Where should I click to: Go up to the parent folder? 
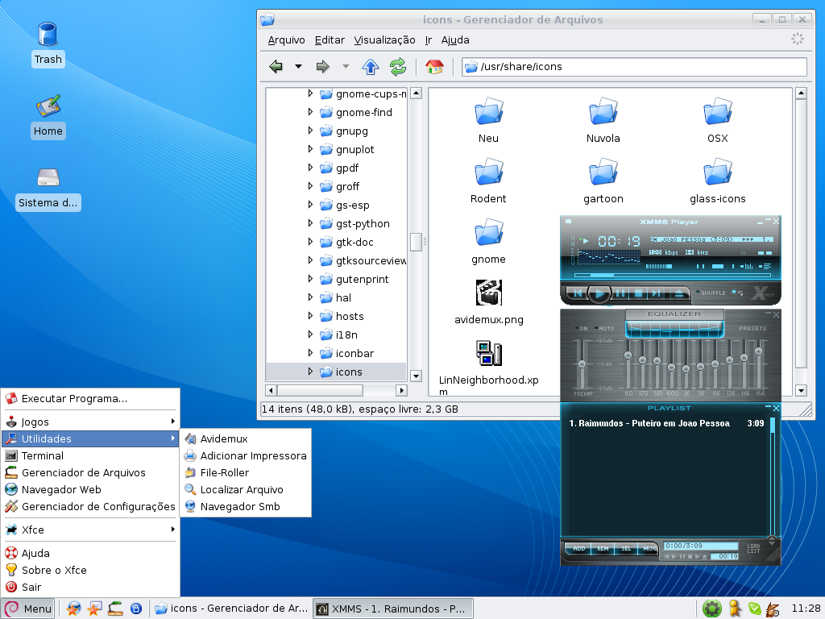[371, 66]
